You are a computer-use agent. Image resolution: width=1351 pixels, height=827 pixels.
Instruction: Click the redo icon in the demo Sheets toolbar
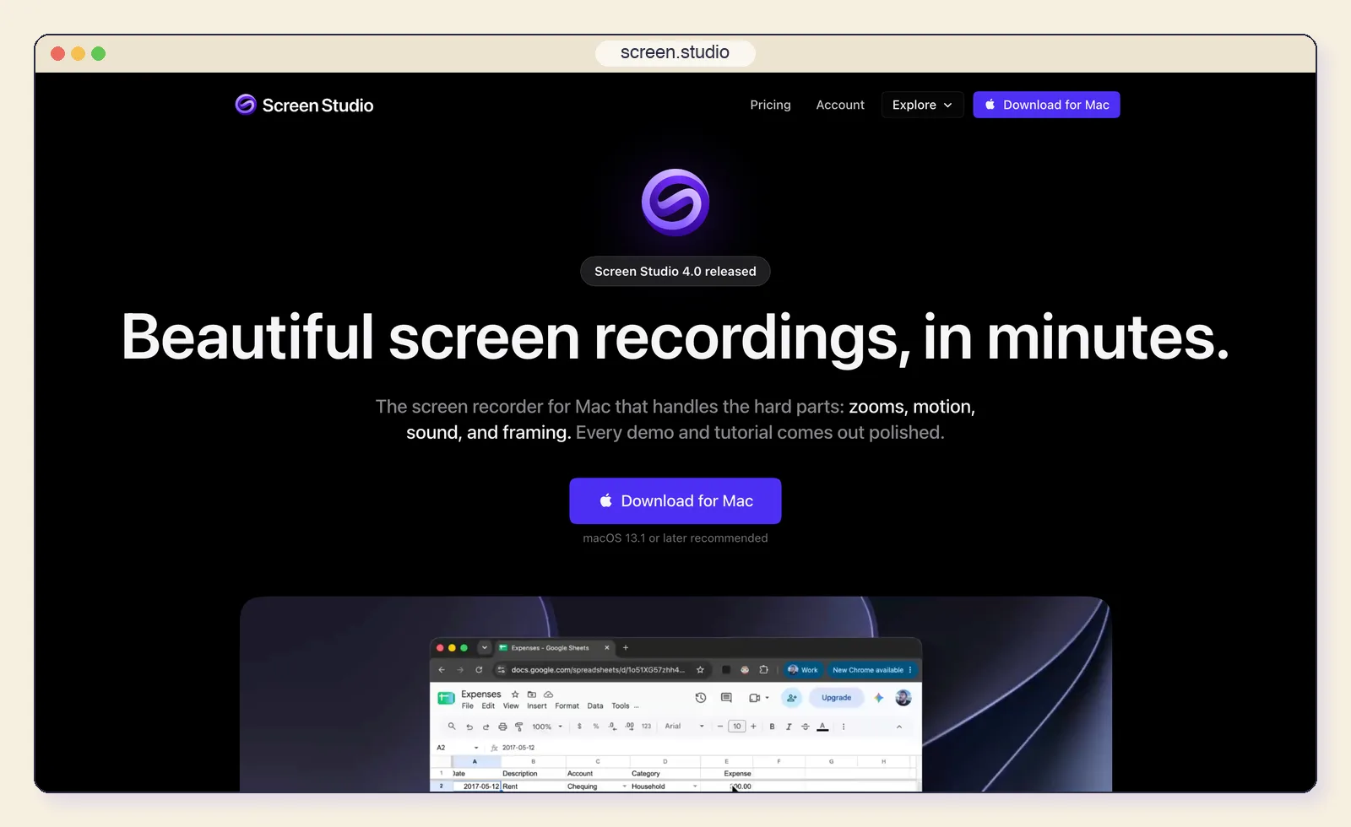486,727
